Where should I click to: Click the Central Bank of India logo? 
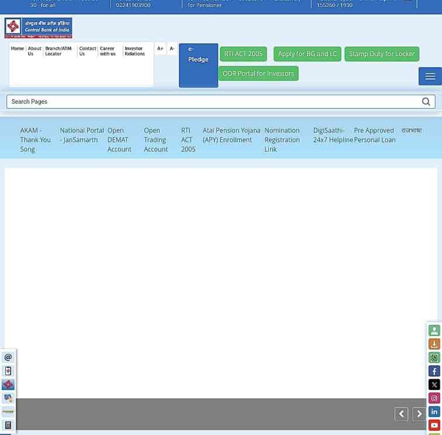tap(39, 28)
